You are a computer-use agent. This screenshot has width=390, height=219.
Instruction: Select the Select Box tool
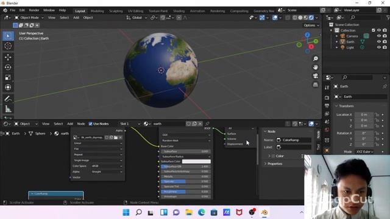click(x=8, y=36)
